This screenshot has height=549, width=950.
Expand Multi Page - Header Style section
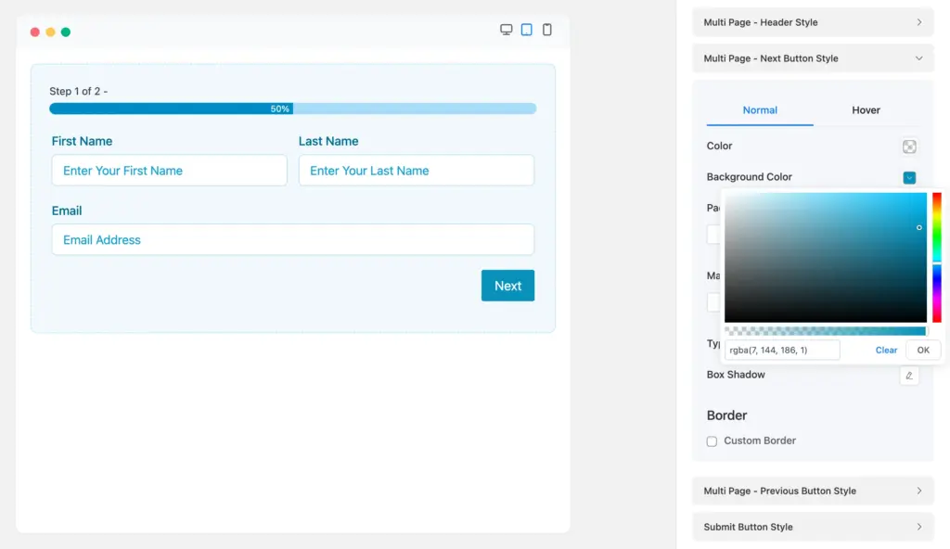[813, 22]
